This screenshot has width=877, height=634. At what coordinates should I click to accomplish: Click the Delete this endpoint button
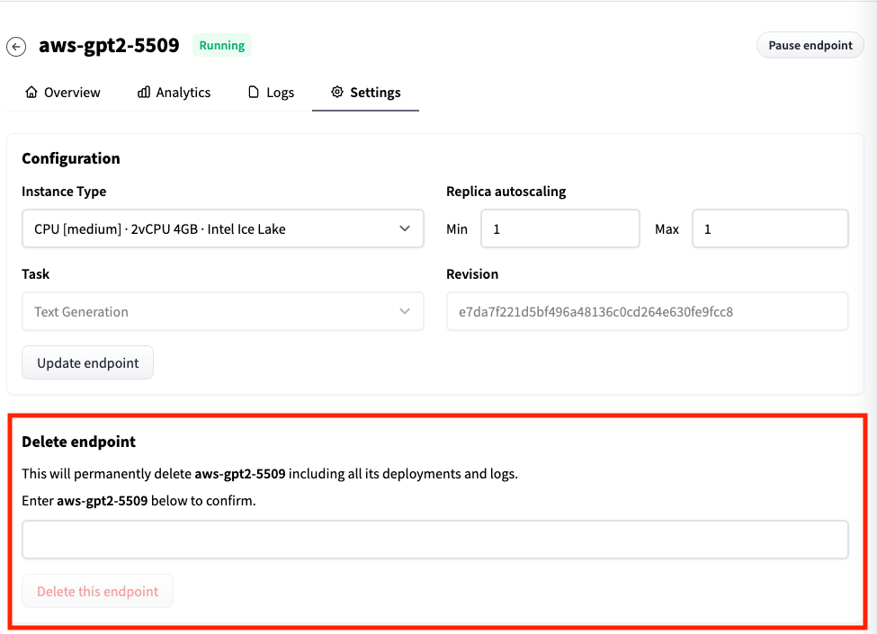[97, 592]
